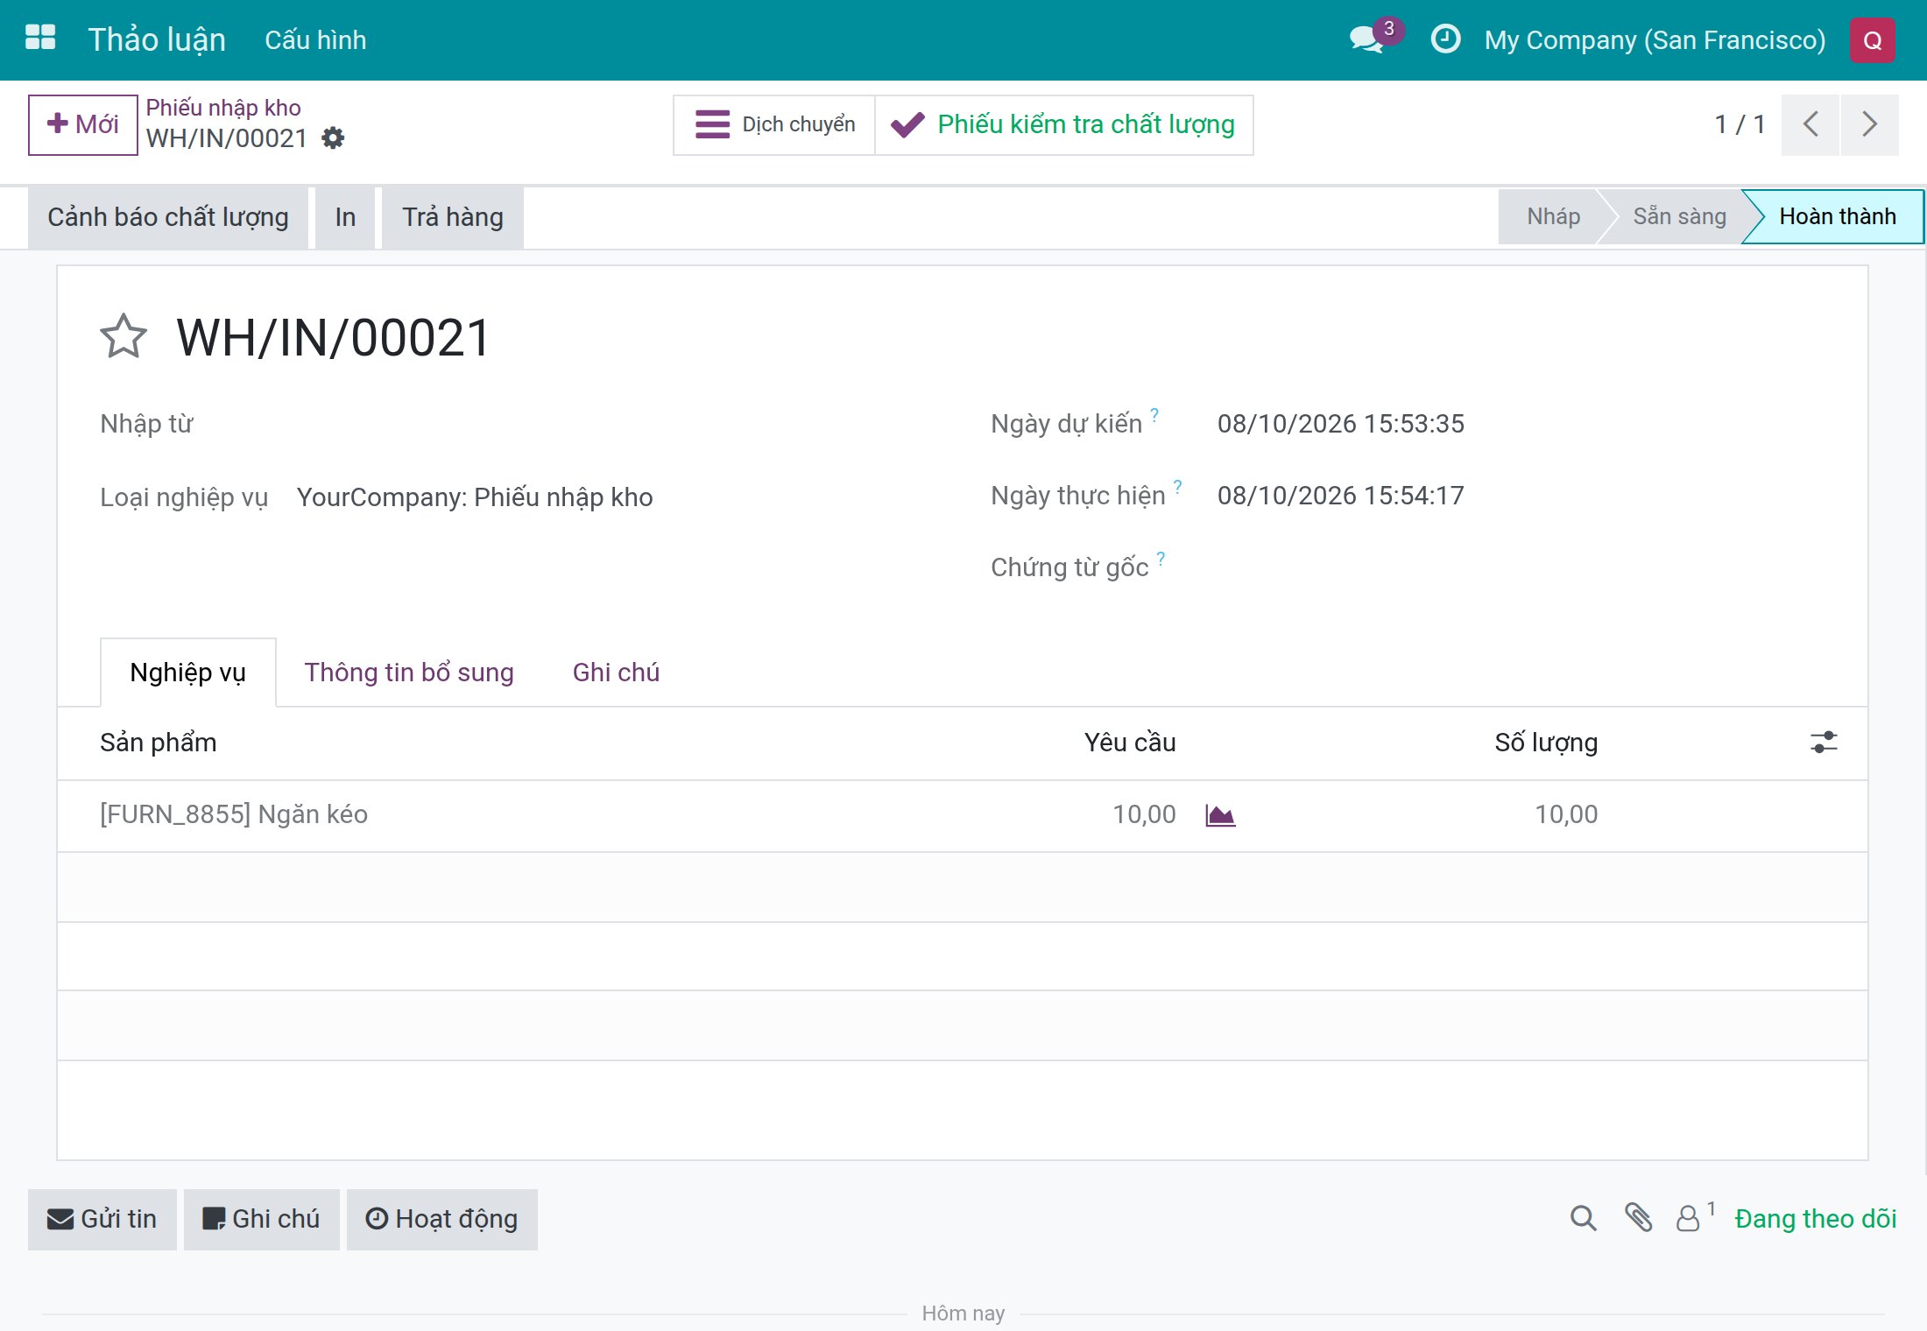Open the main apps grid menu

[40, 39]
